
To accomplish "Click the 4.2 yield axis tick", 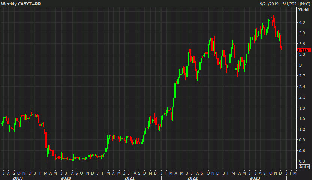I will (x=302, y=22).
